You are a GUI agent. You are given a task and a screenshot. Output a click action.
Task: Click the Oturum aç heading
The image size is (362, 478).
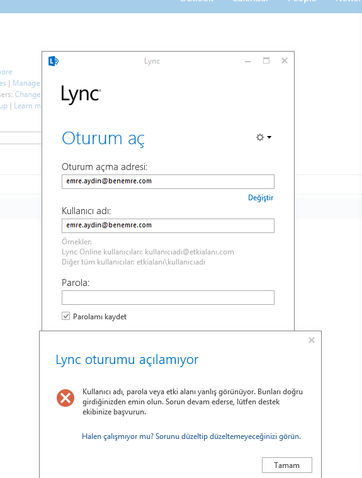tap(103, 139)
